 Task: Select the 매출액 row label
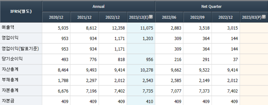[8, 27]
